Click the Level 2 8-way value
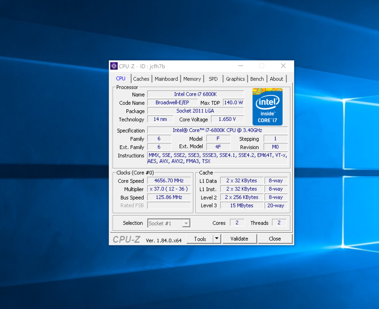This screenshot has height=309, width=379. point(276,197)
